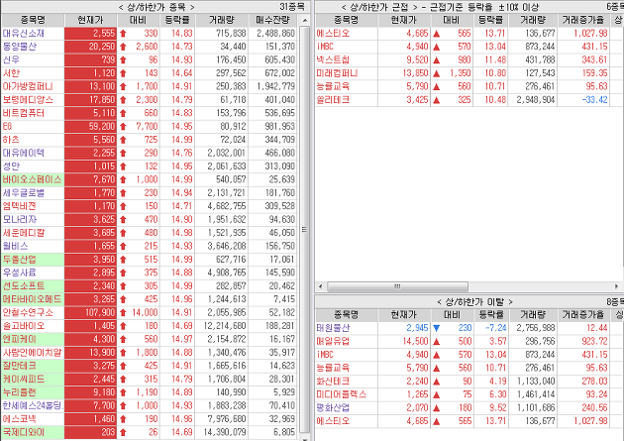Click 거래증가율 header in 상/하한가 이탈 panel
The image size is (624, 441).
pyautogui.click(x=583, y=315)
